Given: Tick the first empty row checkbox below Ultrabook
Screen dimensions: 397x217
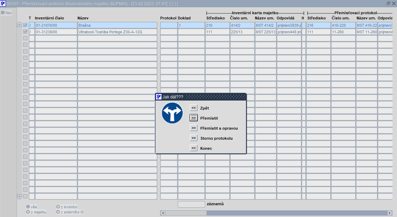Looking at the screenshot, I should pyautogui.click(x=25, y=38).
